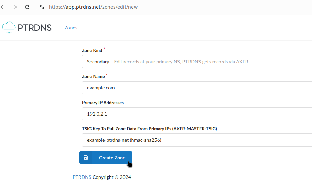Submit the form with Create Zone button
This screenshot has width=312, height=183.
pyautogui.click(x=106, y=158)
